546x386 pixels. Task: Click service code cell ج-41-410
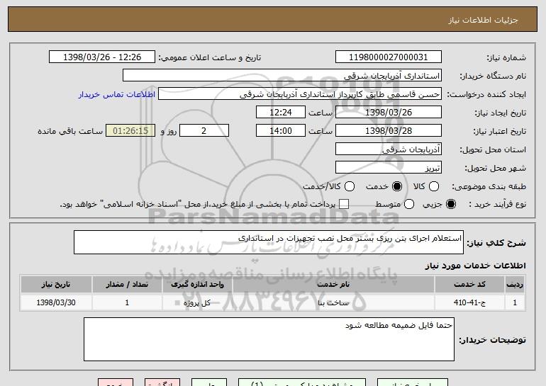[x=469, y=302]
